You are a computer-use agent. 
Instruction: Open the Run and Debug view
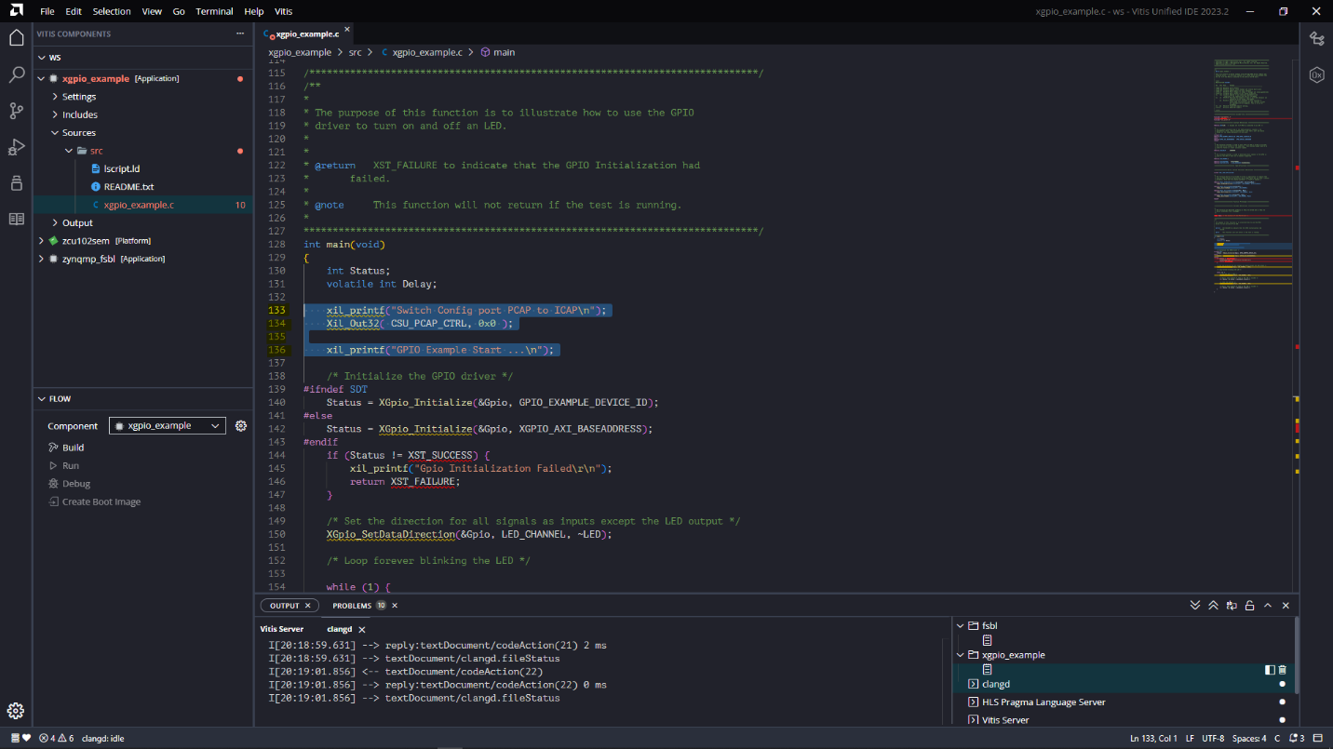coord(16,147)
